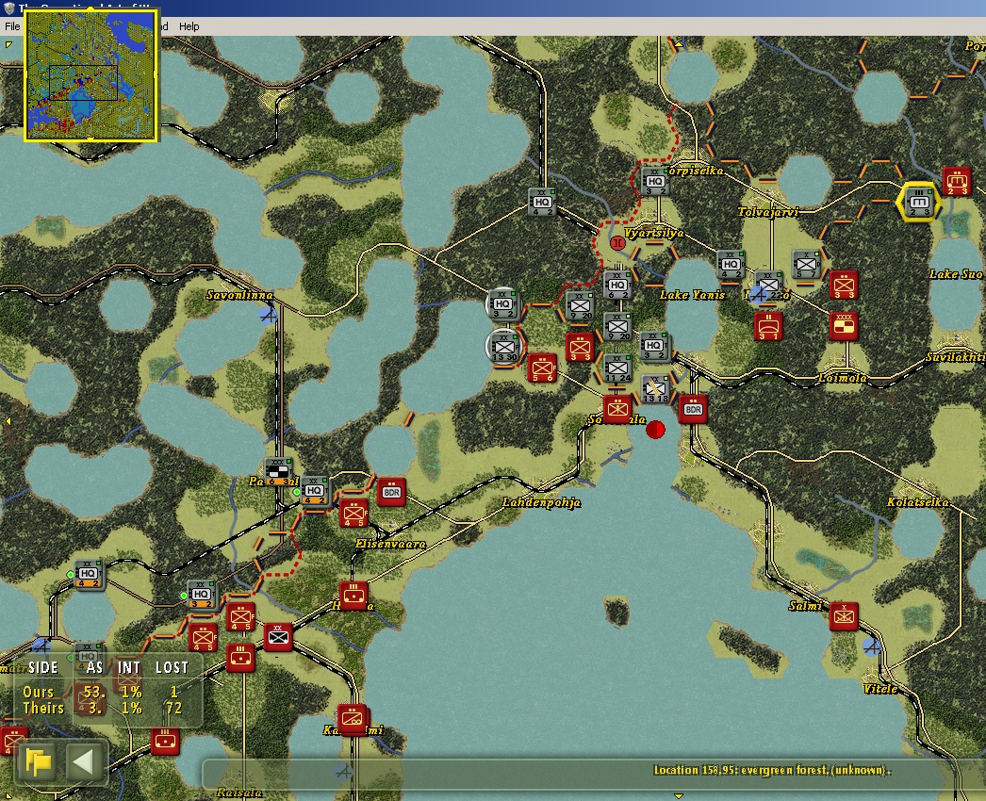This screenshot has width=986, height=801.
Task: Select the gray brigade infantry unit 5-7
Action: coord(806,265)
